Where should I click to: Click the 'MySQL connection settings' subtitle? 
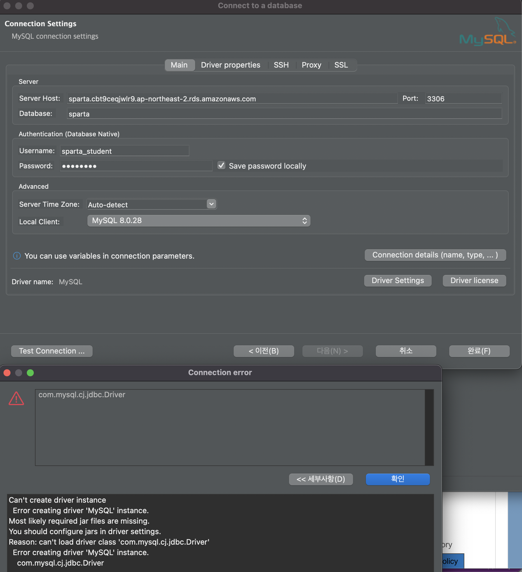55,36
